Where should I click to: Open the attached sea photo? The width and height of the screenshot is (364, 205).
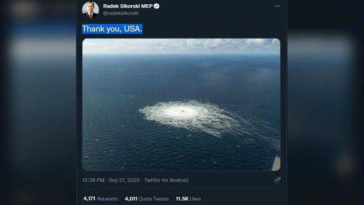[181, 76]
